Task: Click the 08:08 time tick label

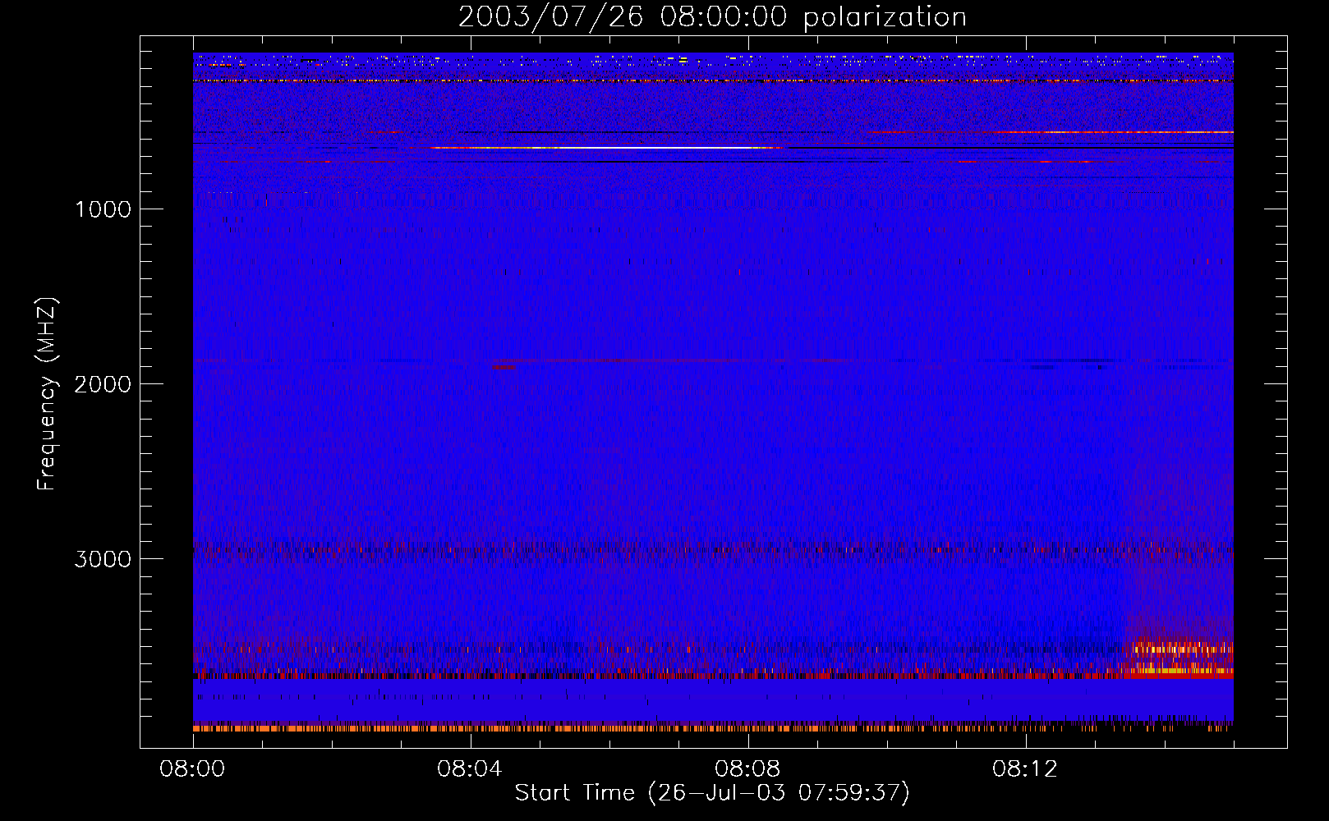Action: point(748,769)
